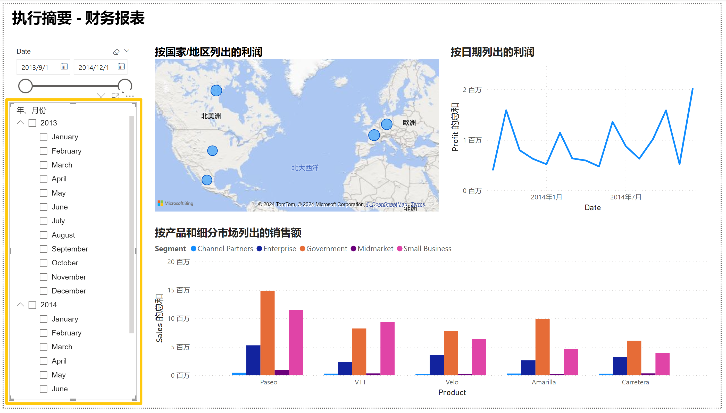The height and width of the screenshot is (413, 726).
Task: Enable the 2014 March checkbox
Action: (x=43, y=347)
